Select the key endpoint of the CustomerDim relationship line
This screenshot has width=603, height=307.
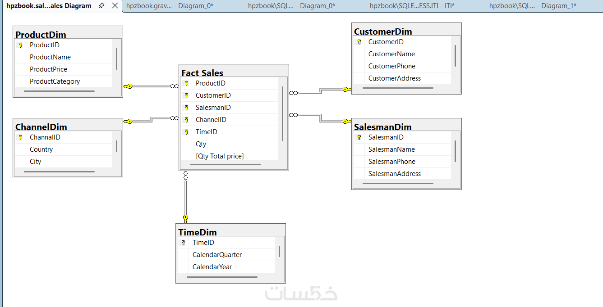pyautogui.click(x=346, y=89)
